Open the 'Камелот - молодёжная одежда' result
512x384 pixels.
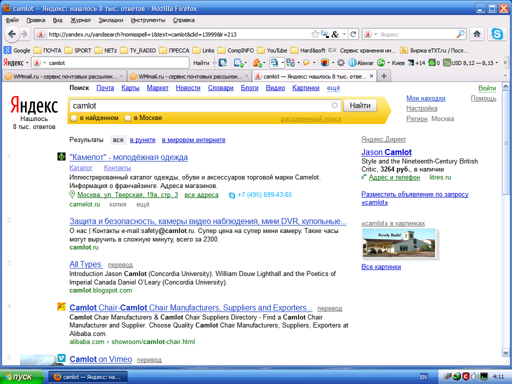128,157
